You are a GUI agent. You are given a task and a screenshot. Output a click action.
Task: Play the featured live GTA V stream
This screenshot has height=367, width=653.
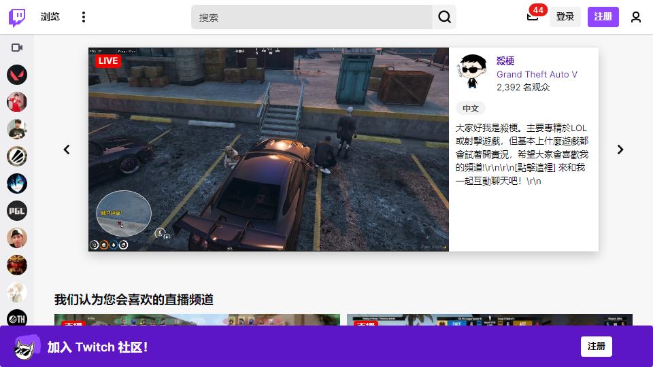click(x=269, y=150)
